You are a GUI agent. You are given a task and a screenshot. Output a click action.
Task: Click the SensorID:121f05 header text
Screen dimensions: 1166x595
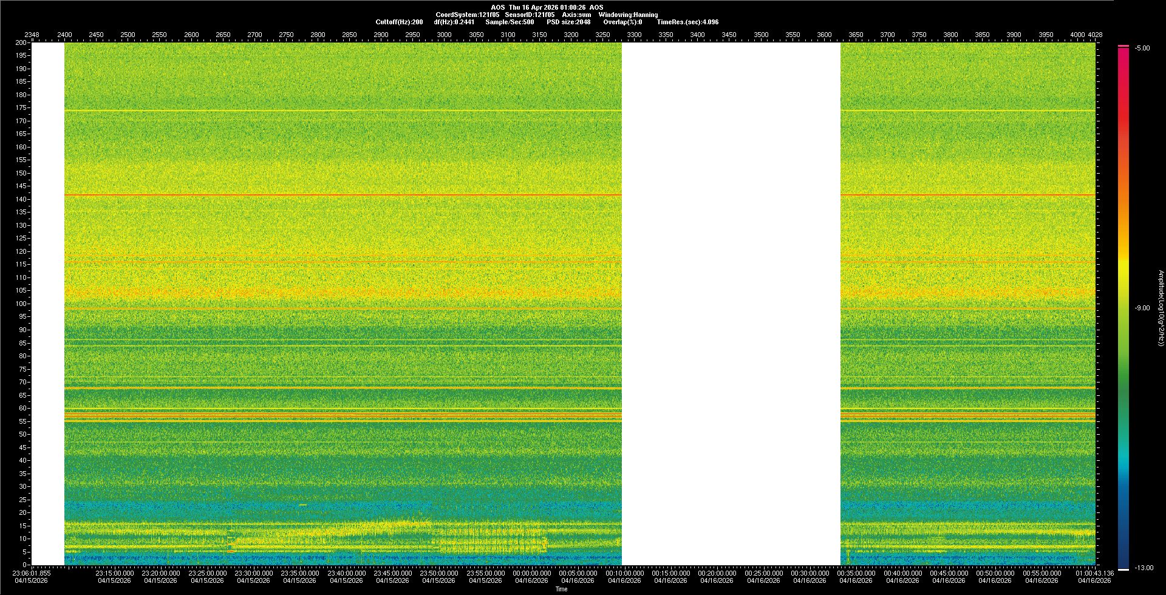point(530,15)
